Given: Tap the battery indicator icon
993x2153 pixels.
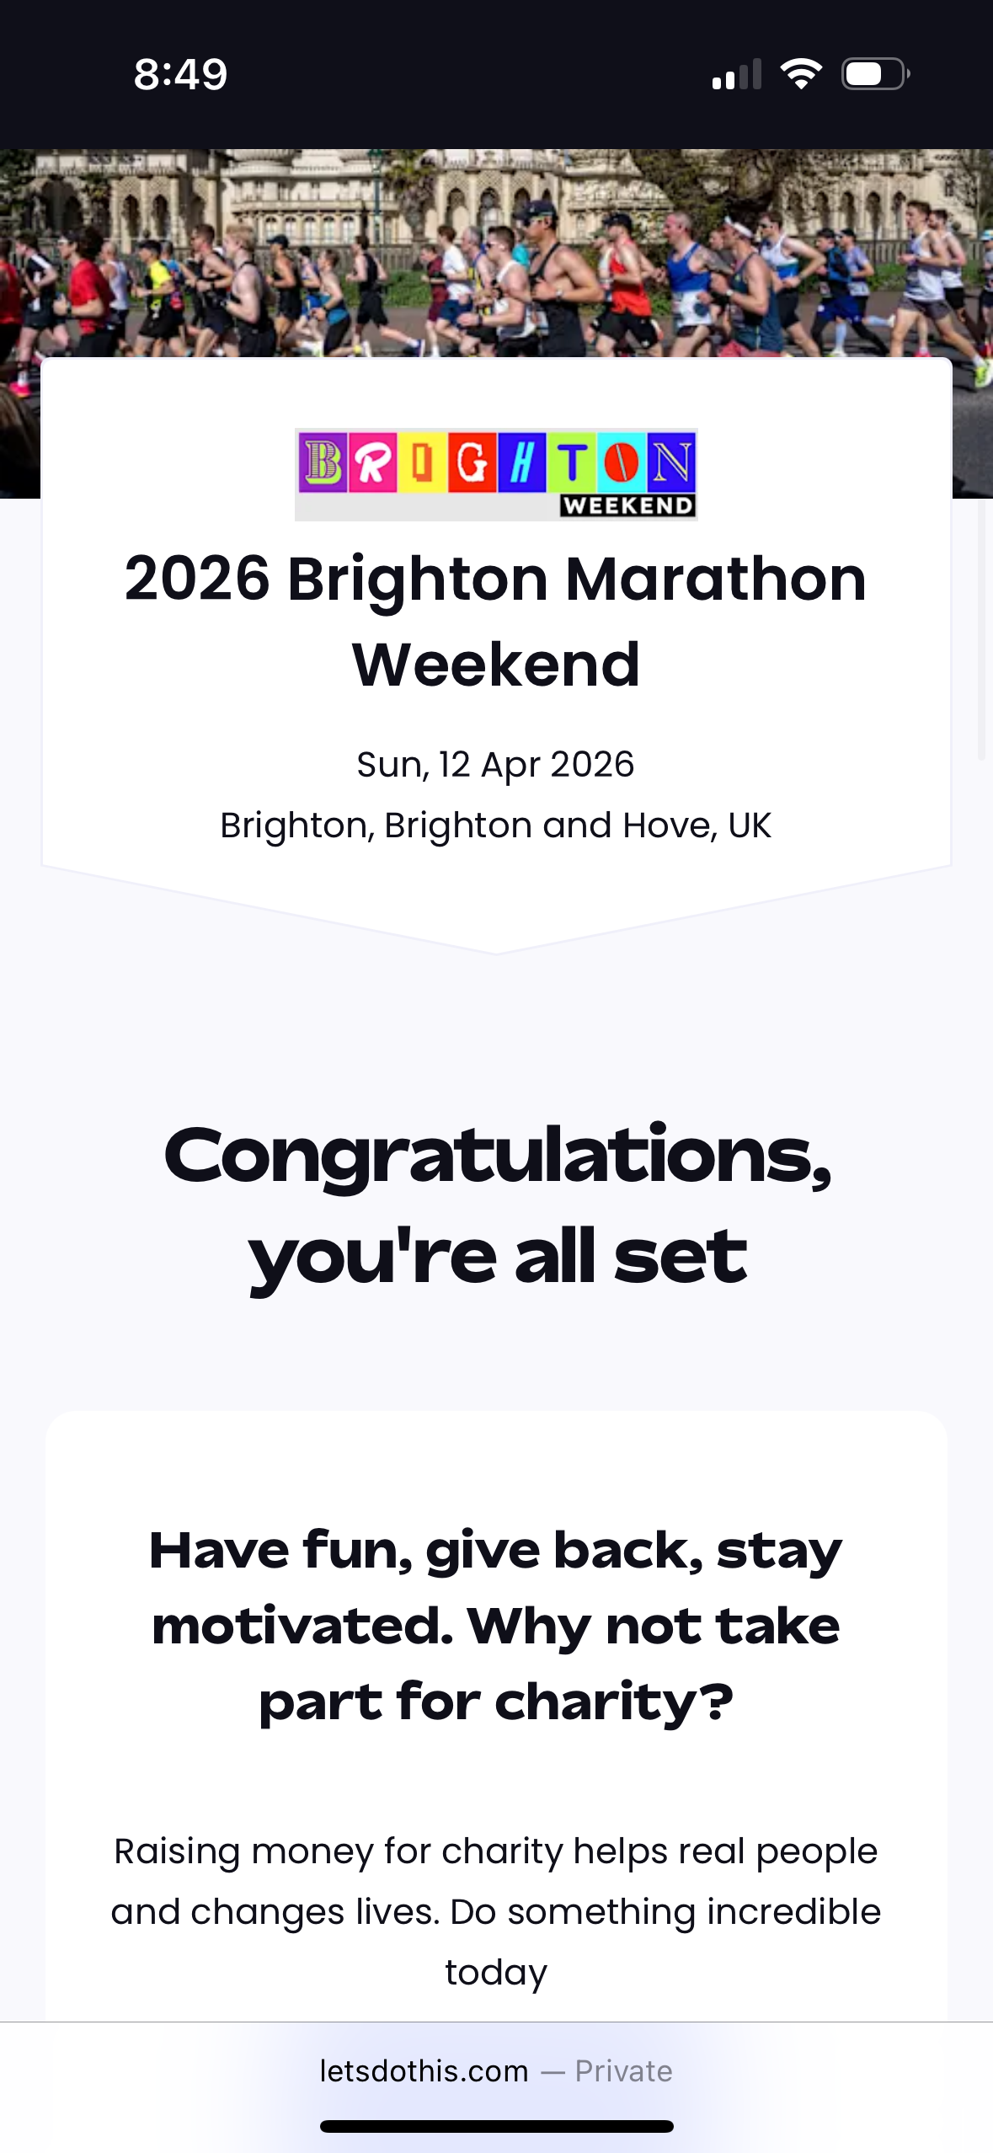Looking at the screenshot, I should (875, 74).
